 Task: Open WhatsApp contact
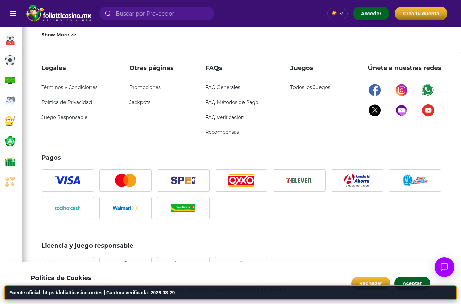point(428,90)
